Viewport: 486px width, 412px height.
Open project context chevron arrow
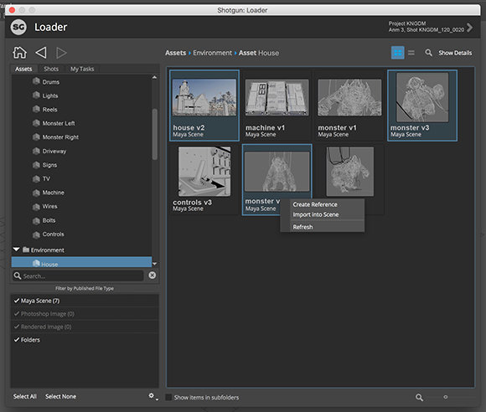470,28
